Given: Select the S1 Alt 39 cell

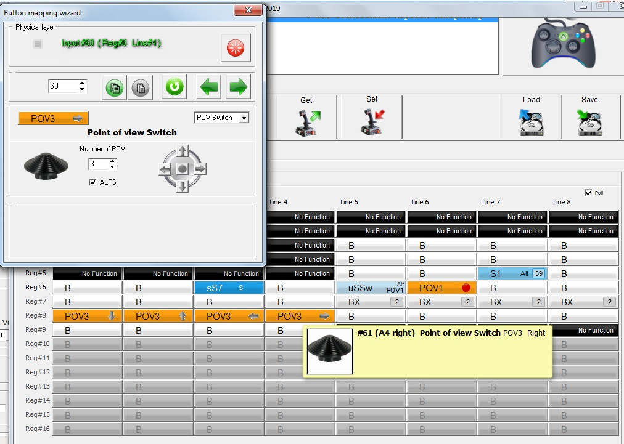Looking at the screenshot, I should tap(512, 273).
